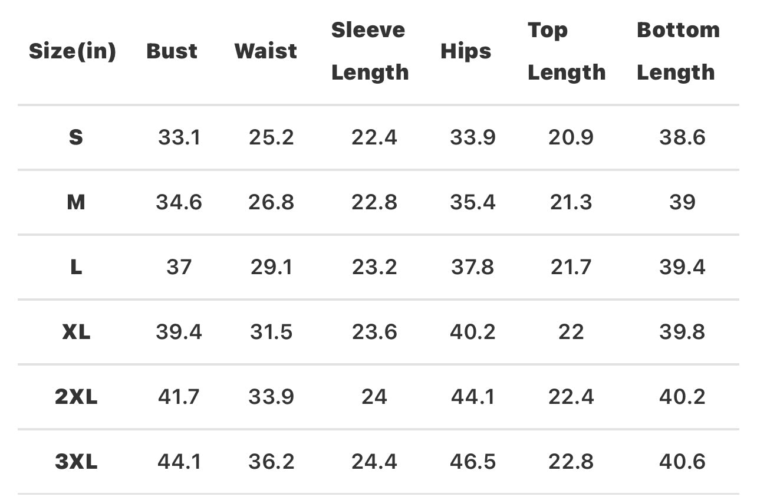Click the Waist column header

[265, 51]
